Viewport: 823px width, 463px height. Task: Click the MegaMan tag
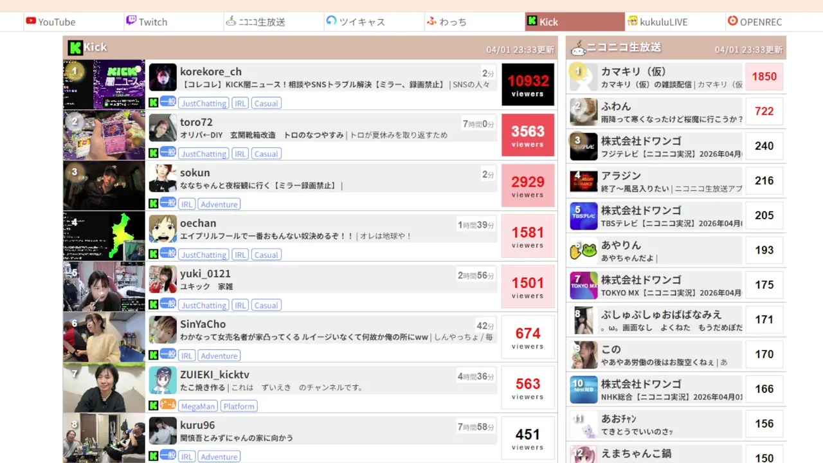(x=197, y=406)
